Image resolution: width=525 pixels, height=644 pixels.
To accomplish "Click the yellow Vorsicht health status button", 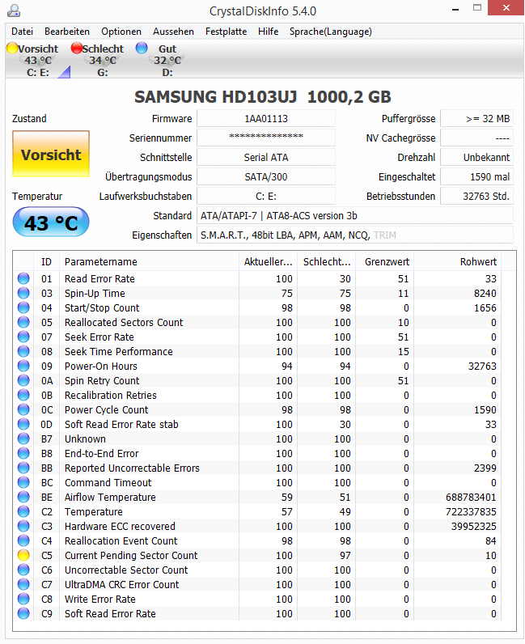I will pos(51,154).
